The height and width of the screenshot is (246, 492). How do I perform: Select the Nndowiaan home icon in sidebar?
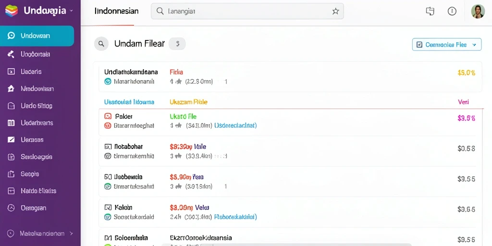pos(11,89)
